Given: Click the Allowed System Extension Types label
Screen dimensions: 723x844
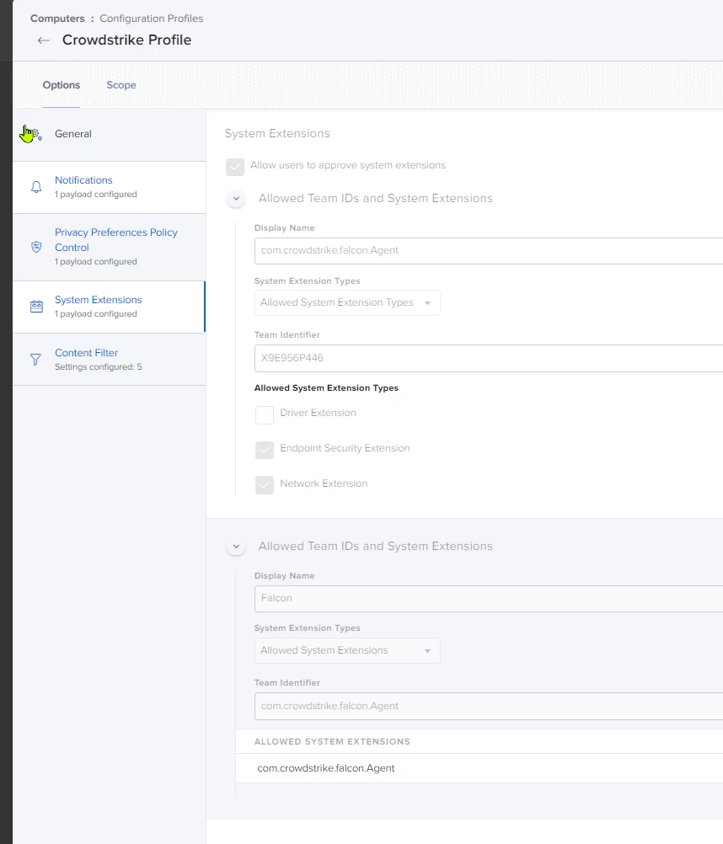Looking at the screenshot, I should (x=326, y=388).
